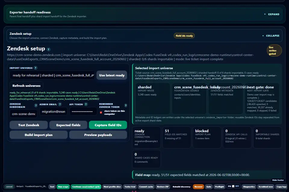
Task: Collapse the Zendesk setup section
Action: click(x=271, y=36)
